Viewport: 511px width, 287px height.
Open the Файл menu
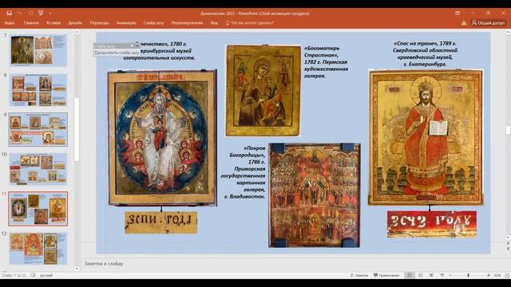point(10,23)
